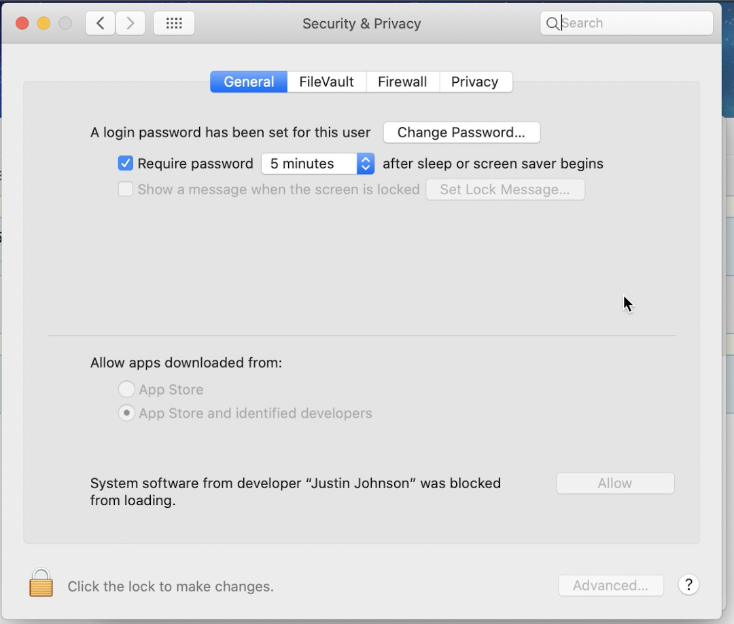The width and height of the screenshot is (734, 624).
Task: Toggle the Require password checkbox
Action: coord(126,163)
